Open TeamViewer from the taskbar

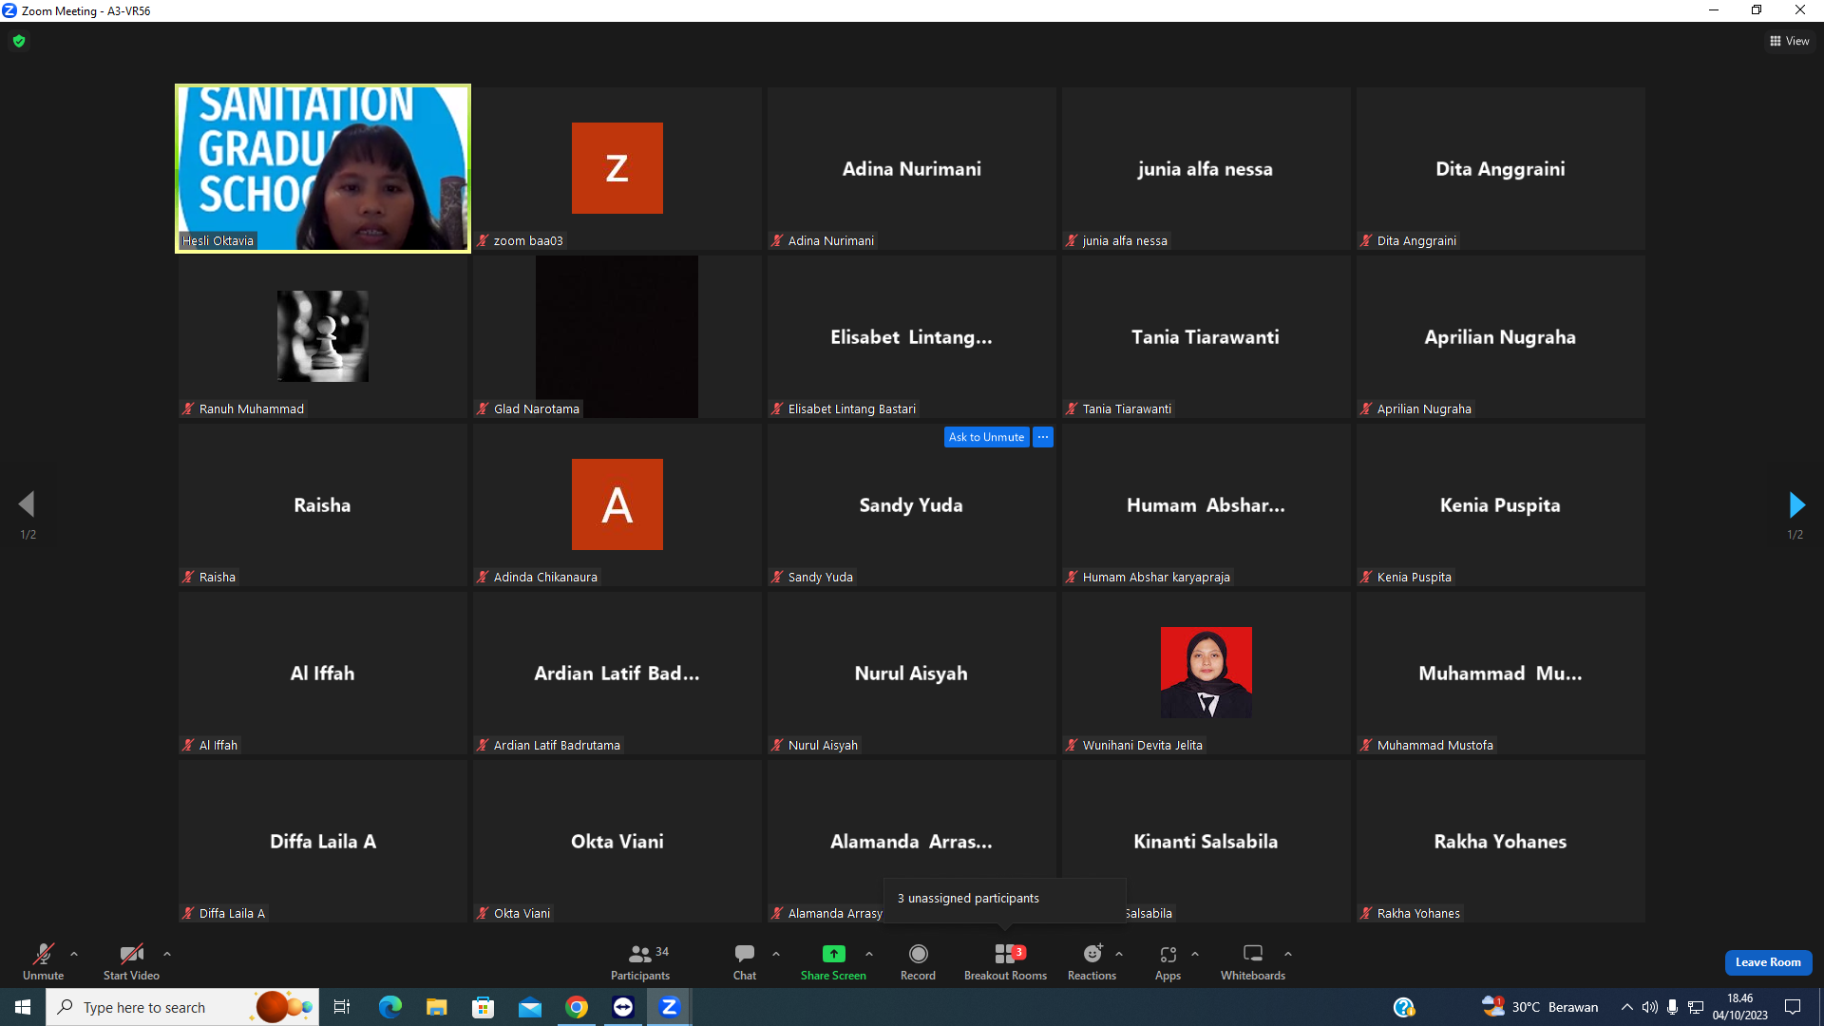click(623, 1007)
